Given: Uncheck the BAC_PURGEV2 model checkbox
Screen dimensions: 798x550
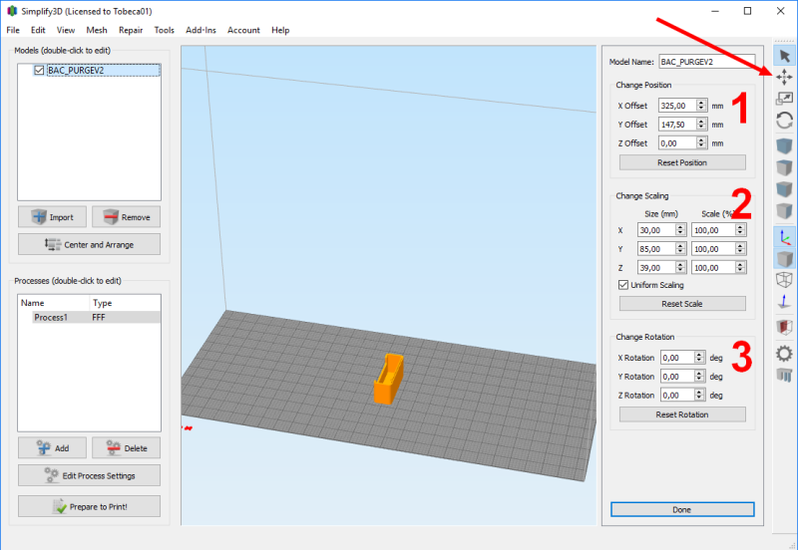Looking at the screenshot, I should click(39, 71).
